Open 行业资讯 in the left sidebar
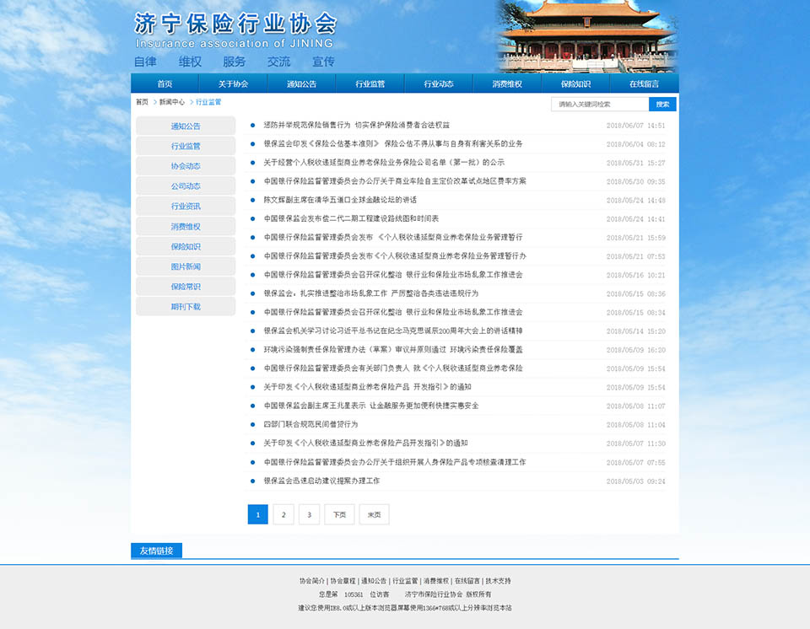 click(186, 206)
